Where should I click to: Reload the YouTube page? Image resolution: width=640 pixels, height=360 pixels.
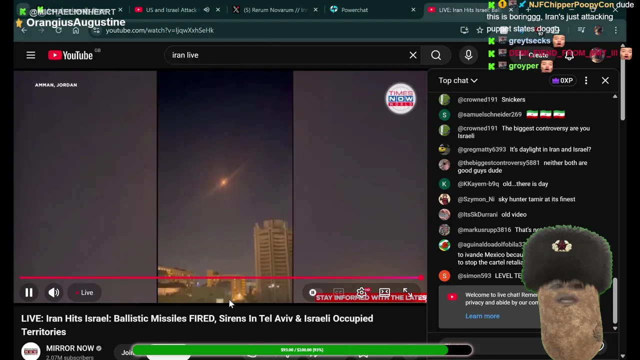tap(58, 30)
